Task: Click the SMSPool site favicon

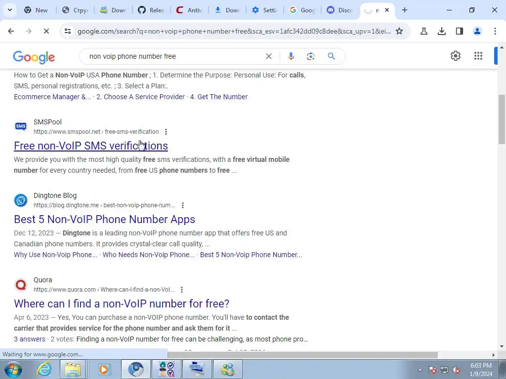Action: 21,126
